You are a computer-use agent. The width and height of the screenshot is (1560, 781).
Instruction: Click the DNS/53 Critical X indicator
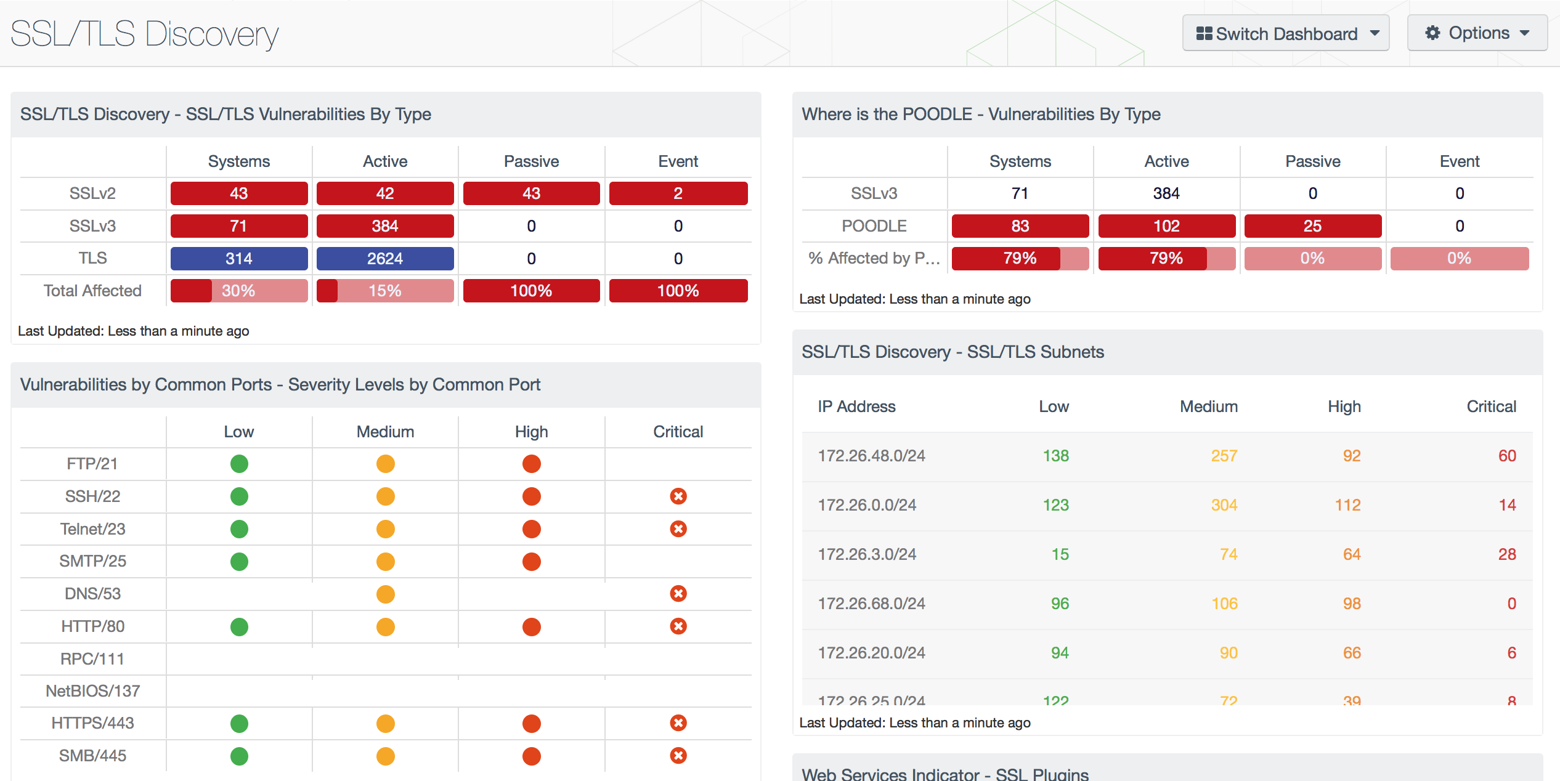678,594
